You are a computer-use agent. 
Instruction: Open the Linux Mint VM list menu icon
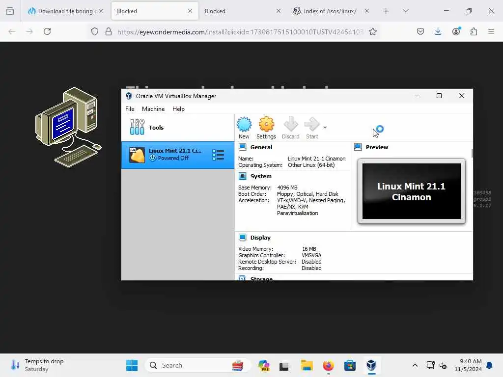(218, 155)
